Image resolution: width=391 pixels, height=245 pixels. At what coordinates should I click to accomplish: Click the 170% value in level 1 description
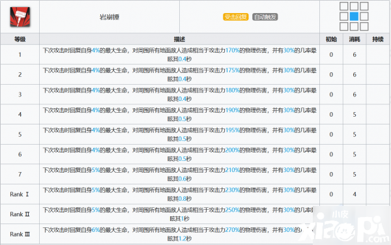233,50
